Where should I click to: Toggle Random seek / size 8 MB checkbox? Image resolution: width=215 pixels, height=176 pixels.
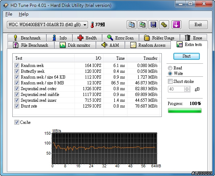click(x=17, y=83)
